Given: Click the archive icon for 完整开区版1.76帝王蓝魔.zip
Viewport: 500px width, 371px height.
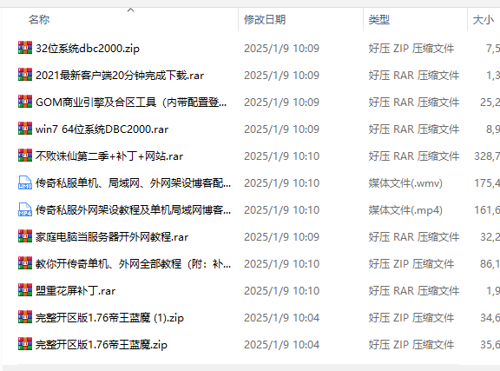Looking at the screenshot, I should click(25, 344).
